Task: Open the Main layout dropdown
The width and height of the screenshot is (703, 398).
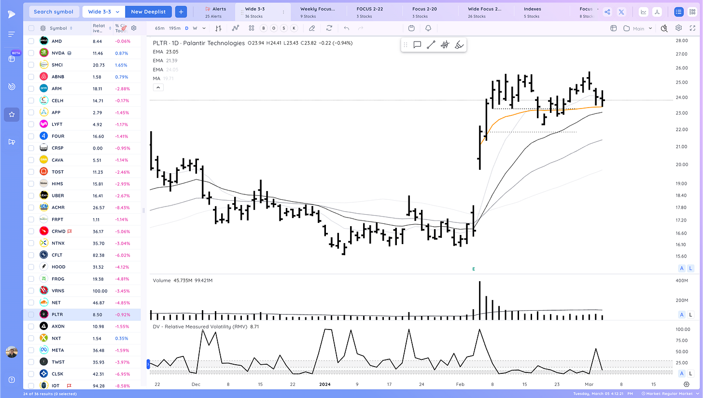Action: tap(638, 28)
